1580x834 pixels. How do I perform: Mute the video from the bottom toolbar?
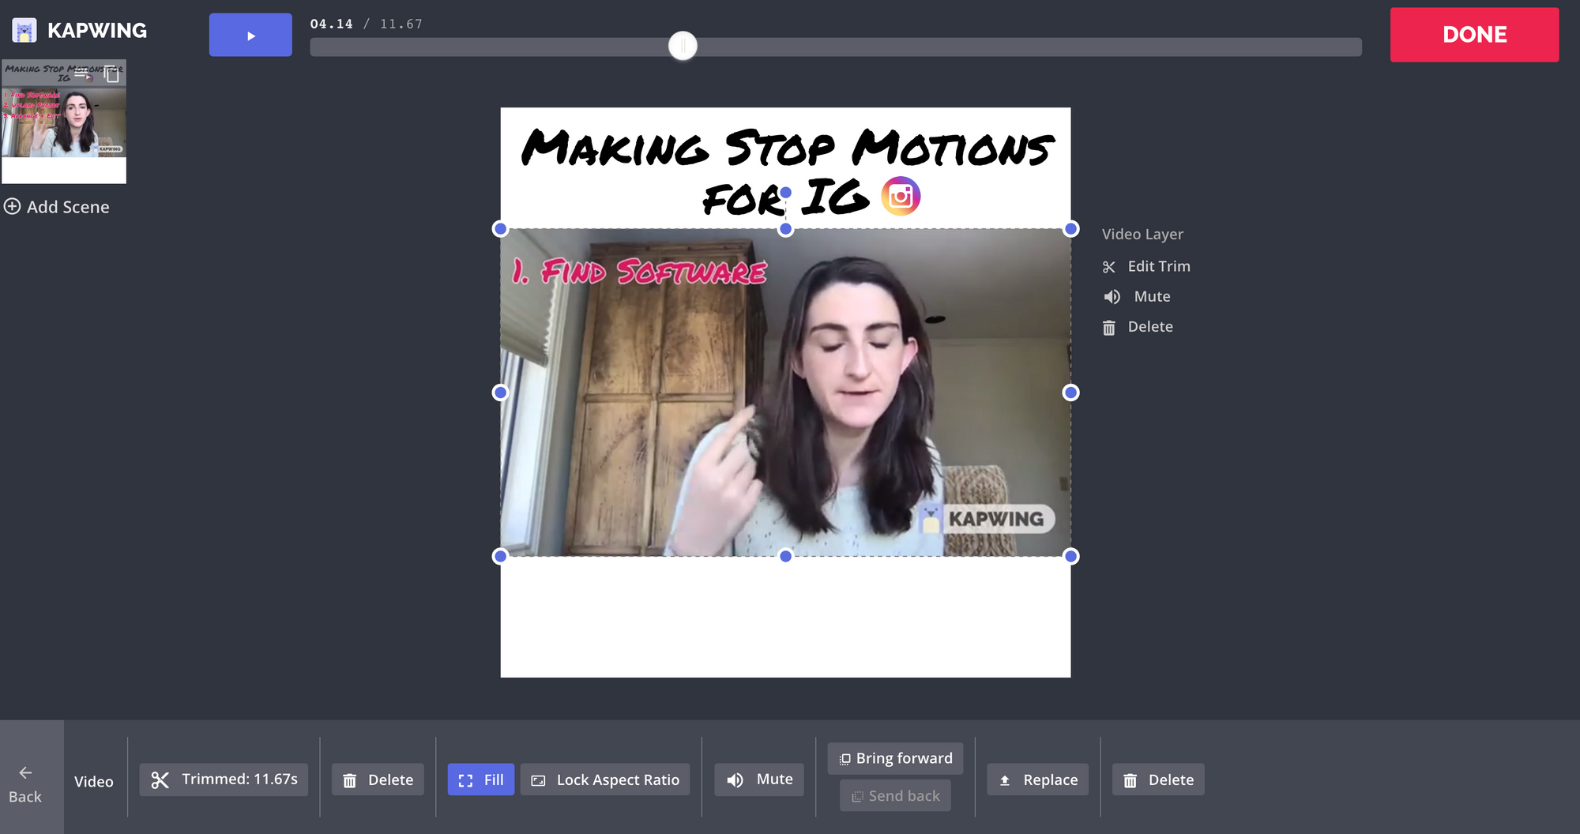tap(759, 780)
